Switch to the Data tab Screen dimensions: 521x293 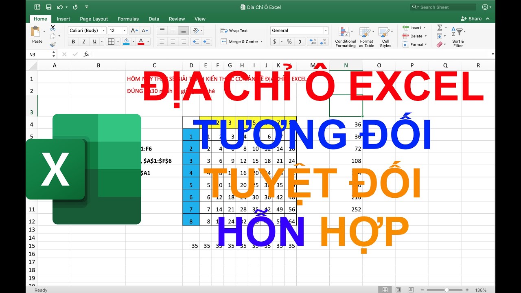point(154,19)
